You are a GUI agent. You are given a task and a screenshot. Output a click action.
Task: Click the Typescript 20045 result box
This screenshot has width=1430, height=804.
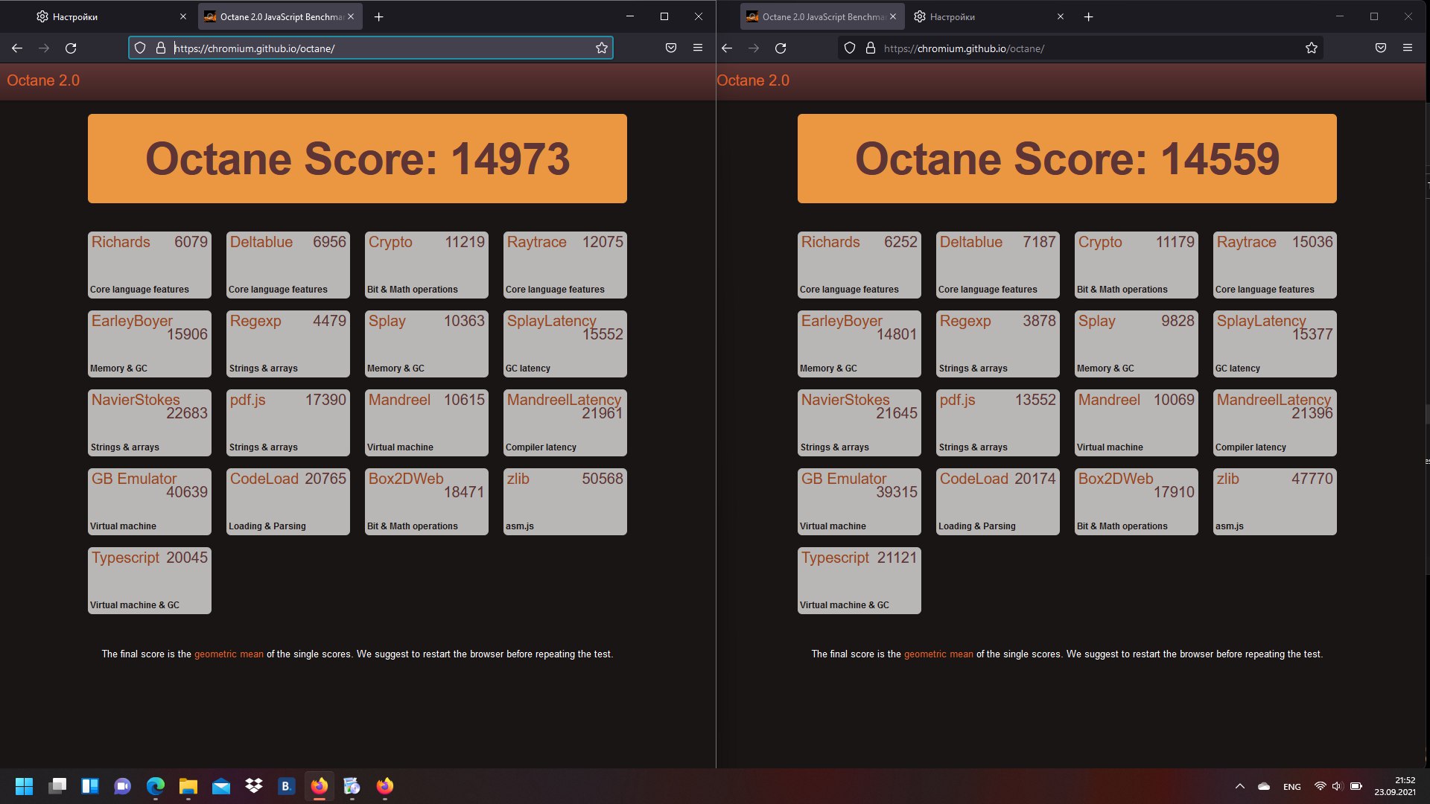[x=150, y=581]
